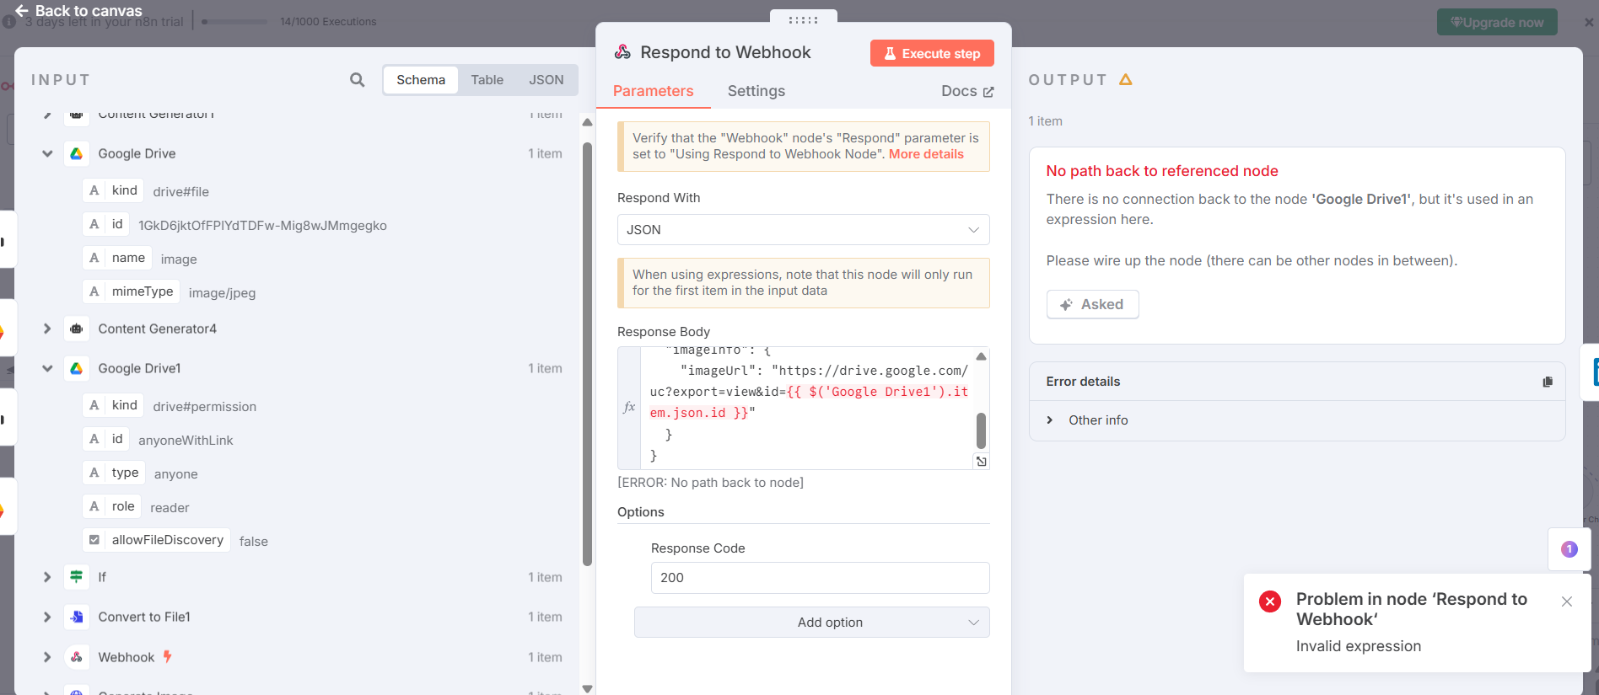Switch input view to JSON

(546, 80)
